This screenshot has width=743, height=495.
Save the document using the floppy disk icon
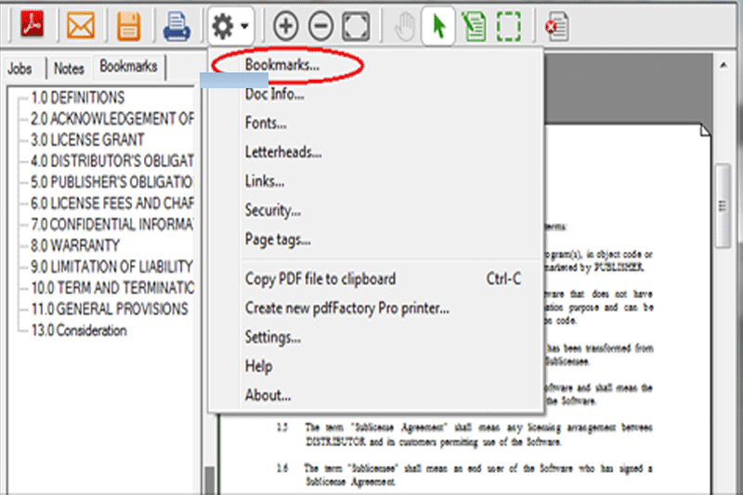point(128,25)
